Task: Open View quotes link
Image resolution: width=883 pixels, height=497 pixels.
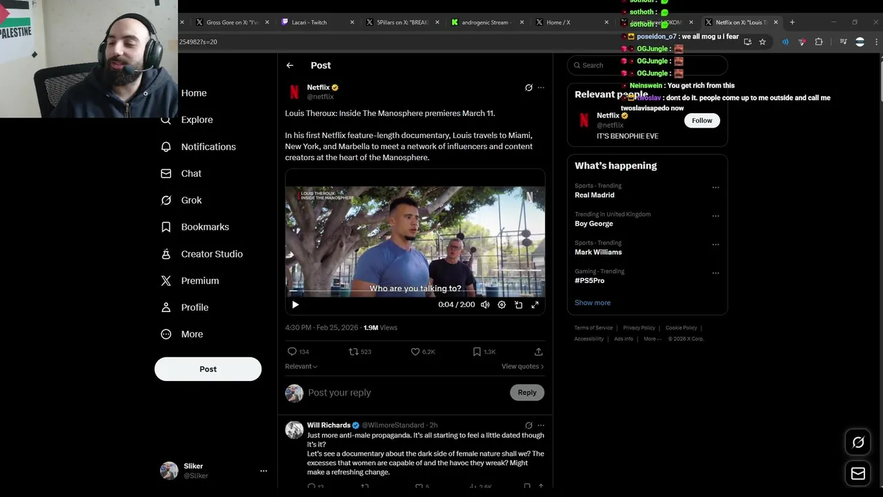Action: 522,367
